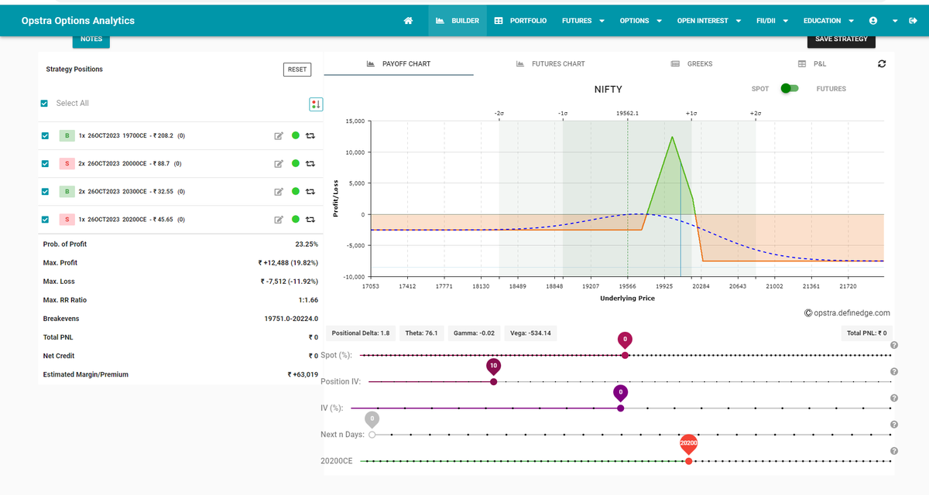Click the Save Strategy button
929x495 pixels.
(842, 39)
